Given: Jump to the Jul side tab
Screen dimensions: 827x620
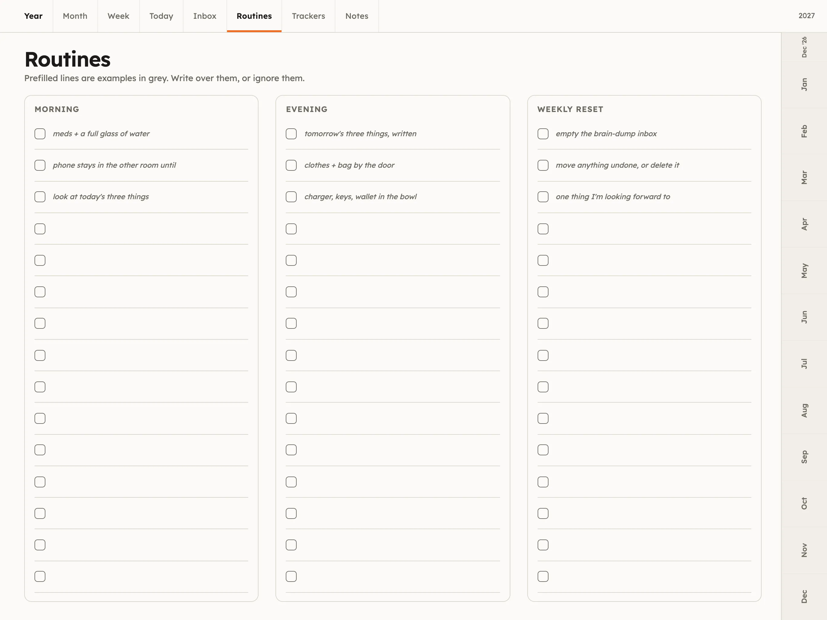Looking at the screenshot, I should 804,364.
